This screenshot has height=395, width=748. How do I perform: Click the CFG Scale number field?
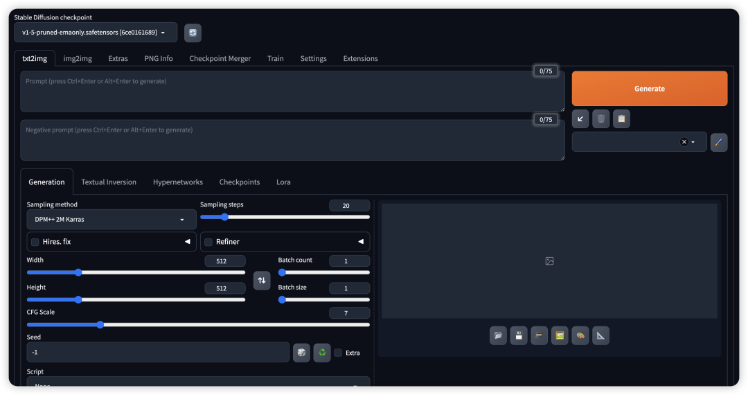[349, 313]
